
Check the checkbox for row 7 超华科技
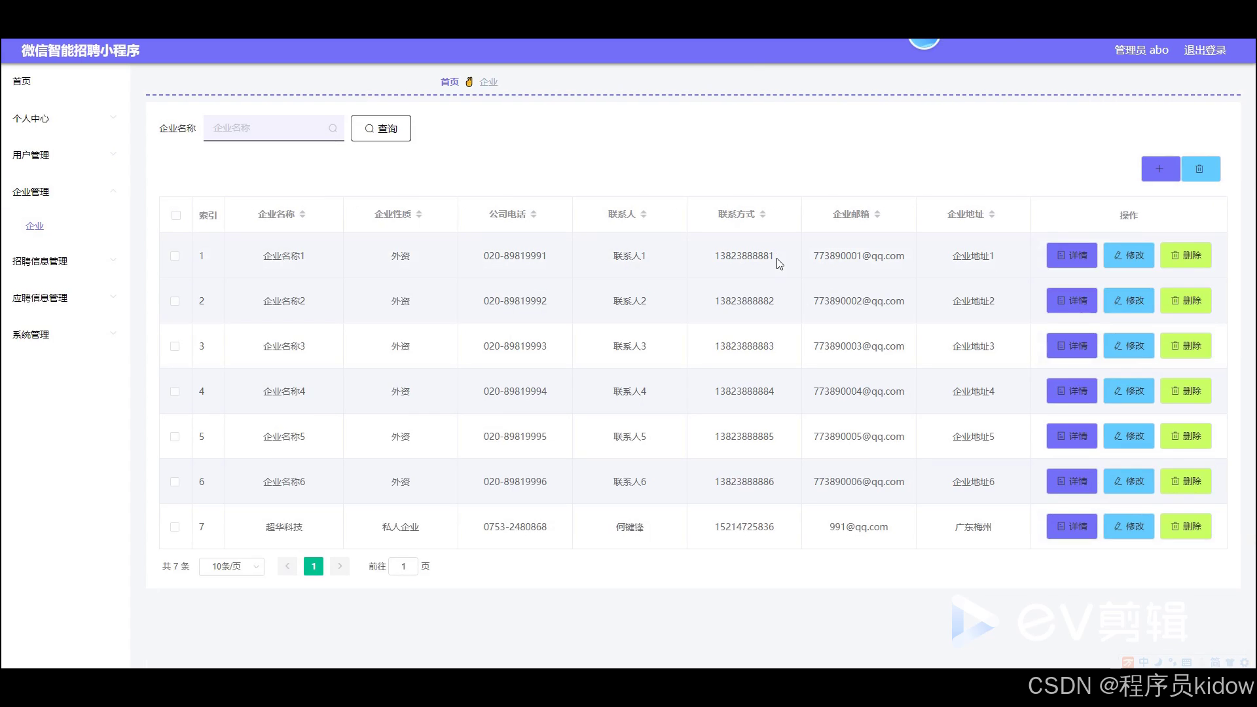[175, 527]
